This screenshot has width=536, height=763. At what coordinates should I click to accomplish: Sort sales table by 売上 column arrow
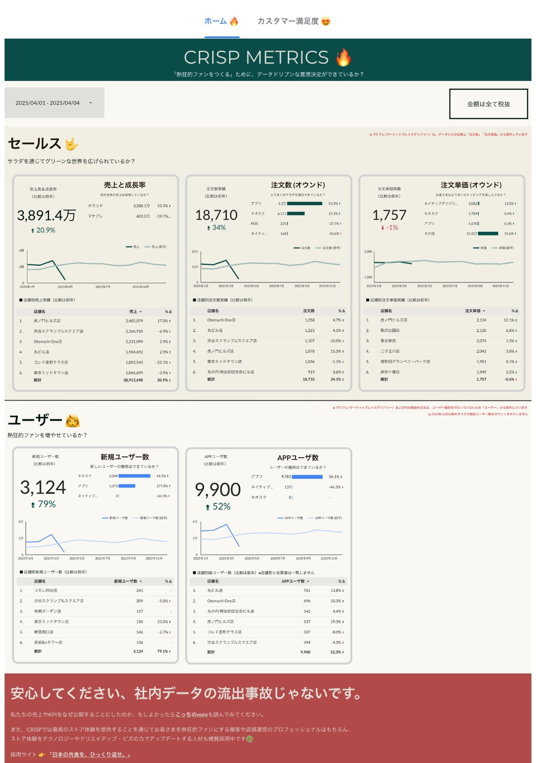coord(140,312)
